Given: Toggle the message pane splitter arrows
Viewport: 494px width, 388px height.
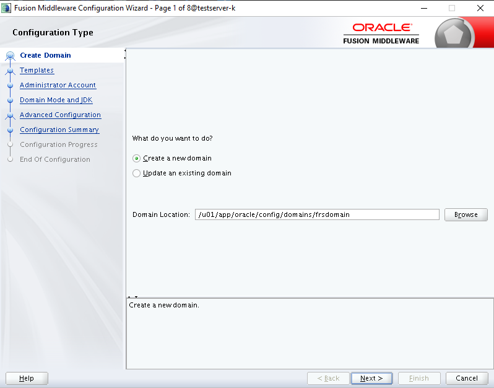Looking at the screenshot, I should [132, 297].
